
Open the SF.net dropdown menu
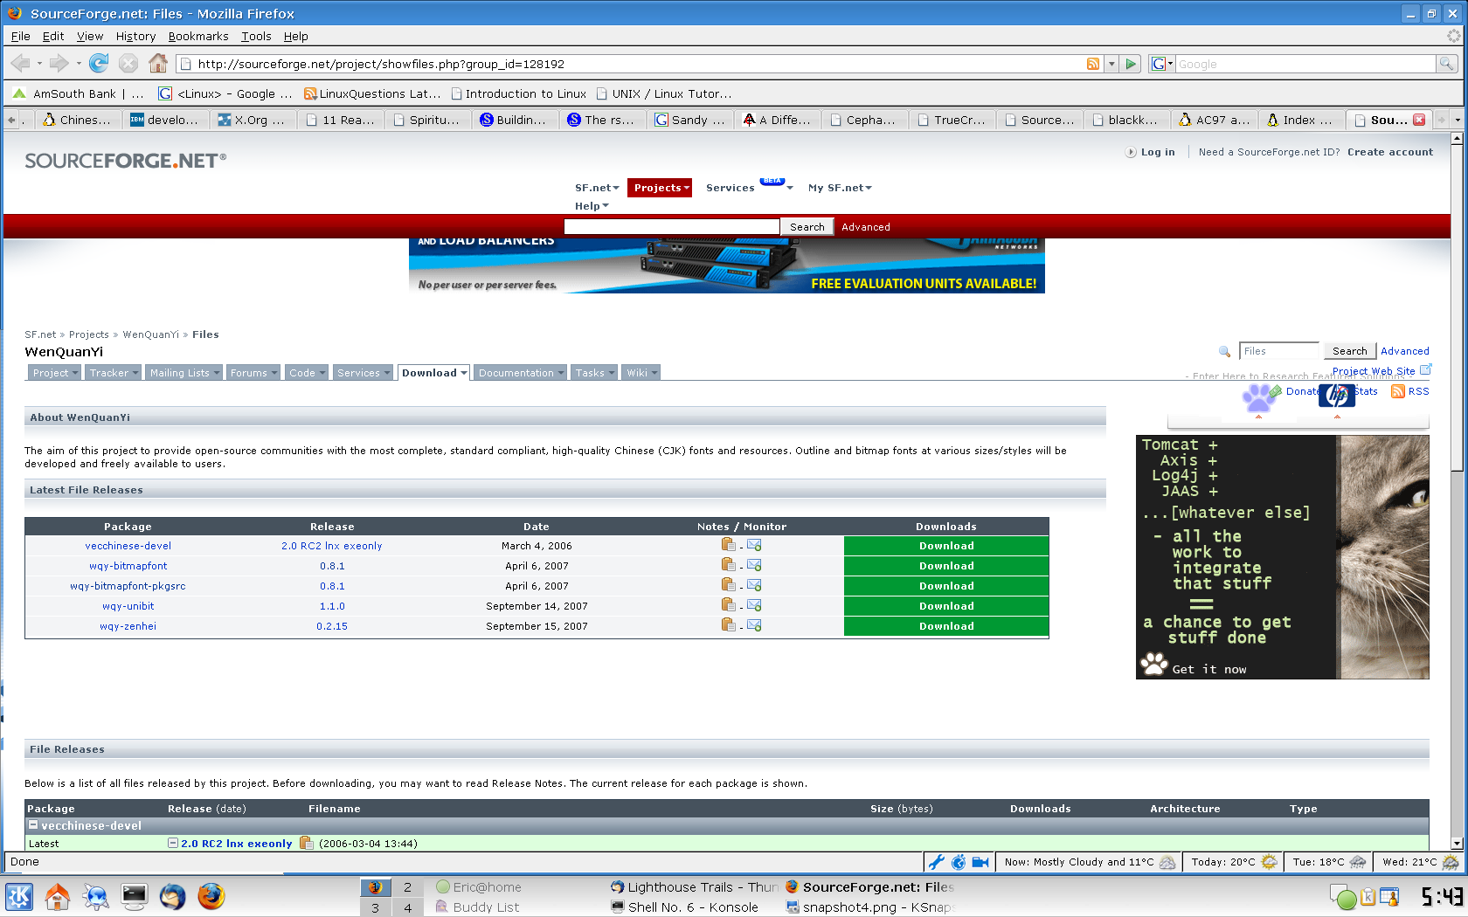pyautogui.click(x=597, y=188)
